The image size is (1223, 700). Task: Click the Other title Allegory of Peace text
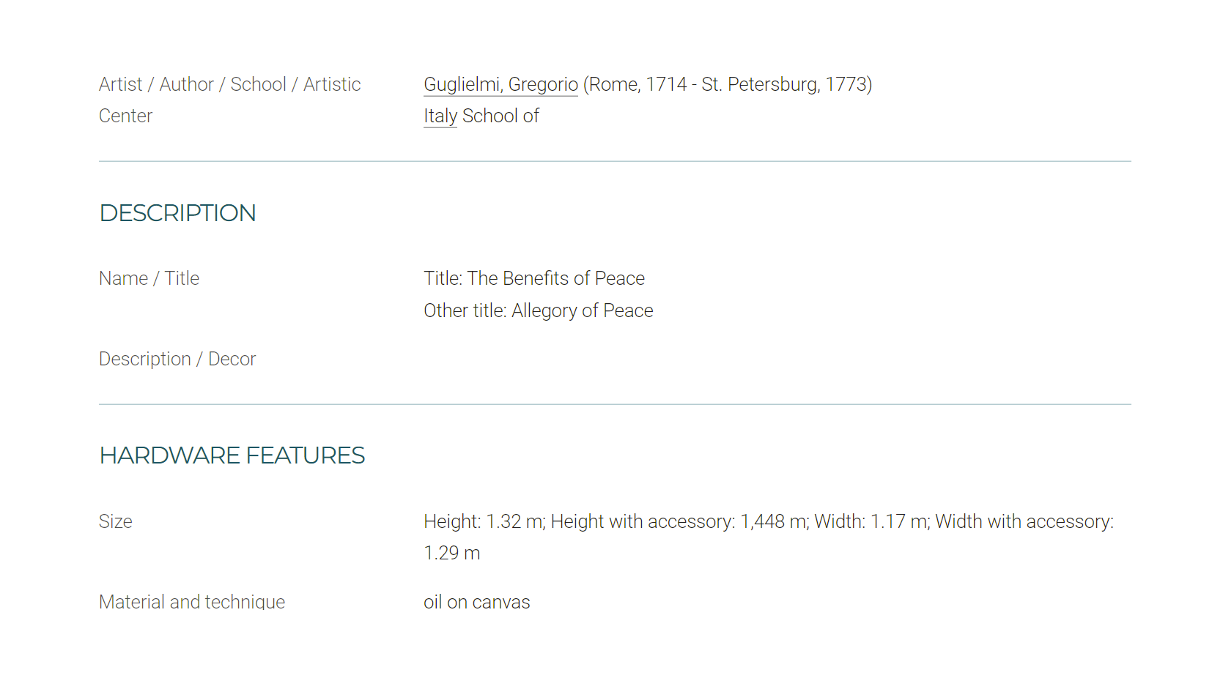(538, 310)
